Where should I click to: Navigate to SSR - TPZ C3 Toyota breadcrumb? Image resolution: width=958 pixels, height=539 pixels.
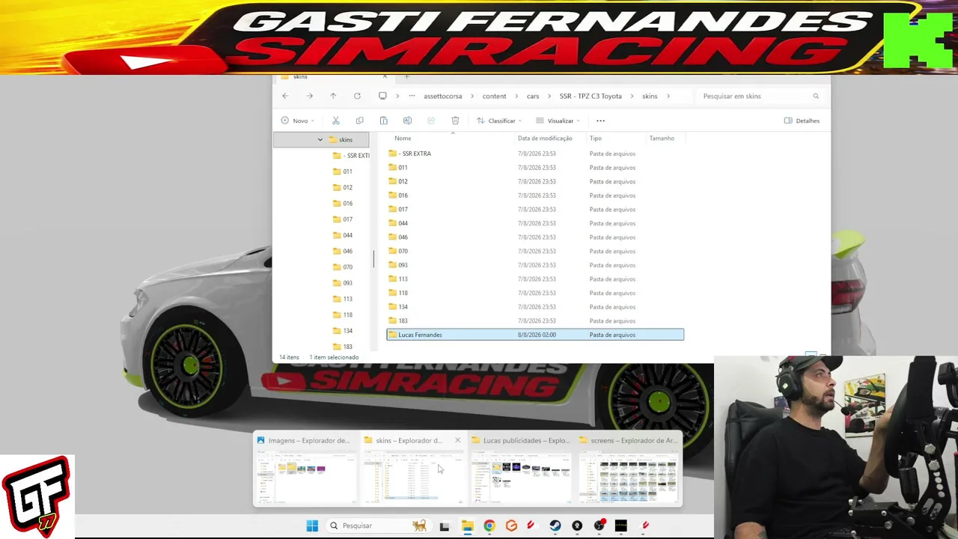pyautogui.click(x=591, y=96)
